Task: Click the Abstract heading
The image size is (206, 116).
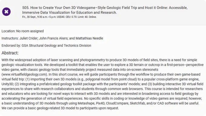Action: coord(10,53)
